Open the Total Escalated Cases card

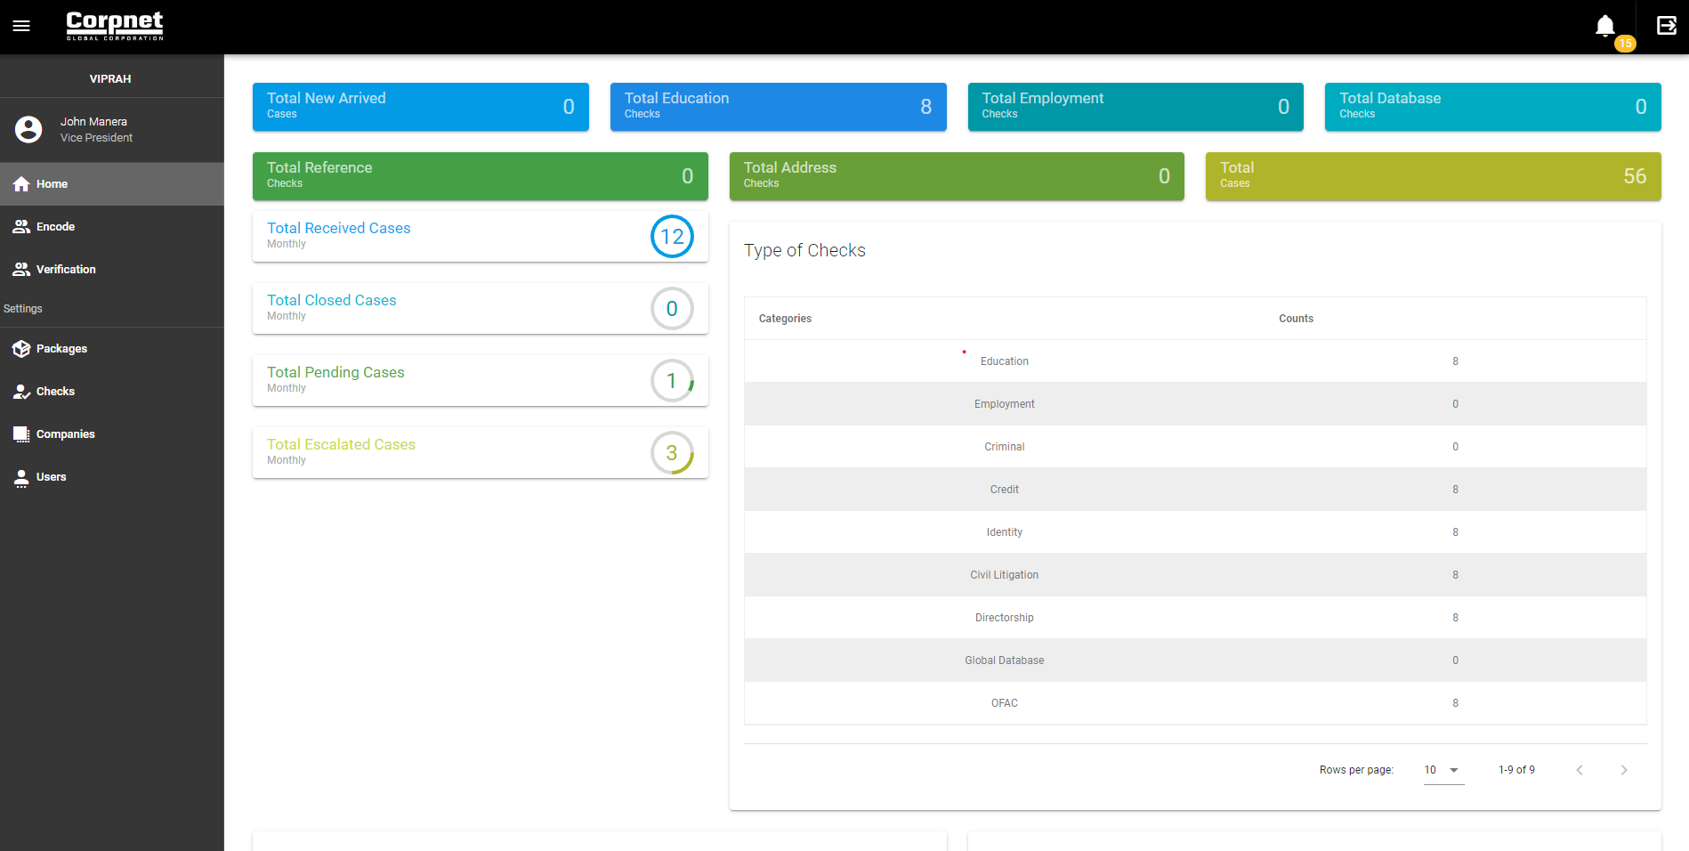[480, 452]
